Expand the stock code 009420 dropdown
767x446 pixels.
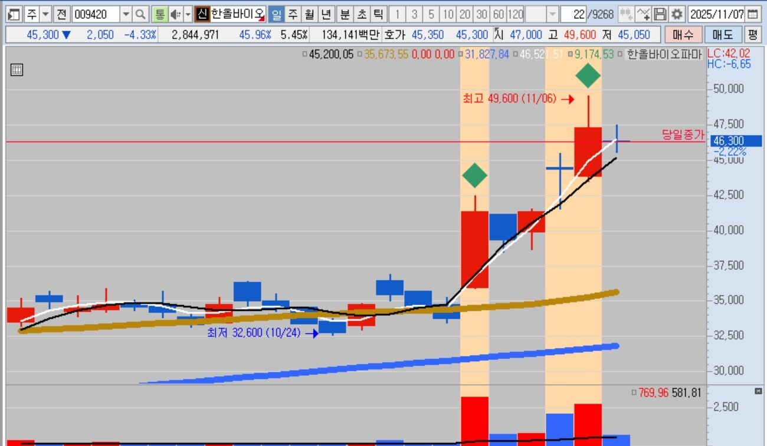[x=126, y=14]
